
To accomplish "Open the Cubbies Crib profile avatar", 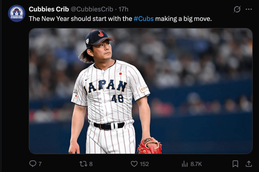I will 16,13.
